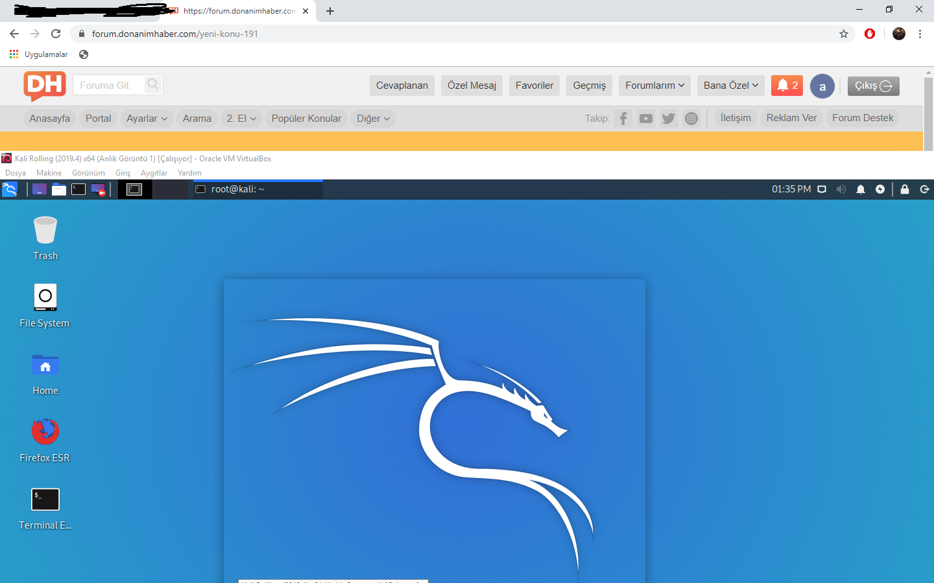Expand the 2. El dropdown
Viewport: 934px width, 583px height.
[241, 119]
